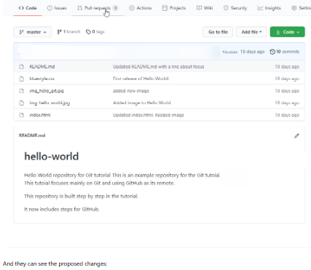
Task: View the 1 branch link
Action: (x=68, y=32)
